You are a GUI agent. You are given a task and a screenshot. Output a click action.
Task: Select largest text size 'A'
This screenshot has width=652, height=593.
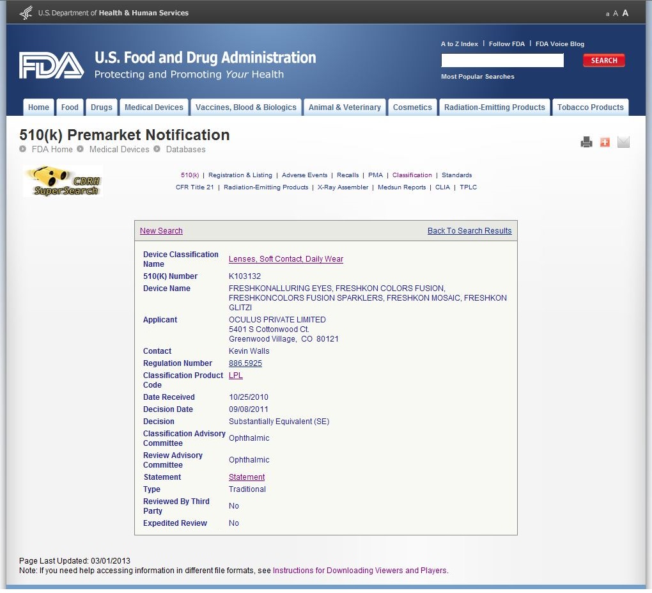[625, 13]
